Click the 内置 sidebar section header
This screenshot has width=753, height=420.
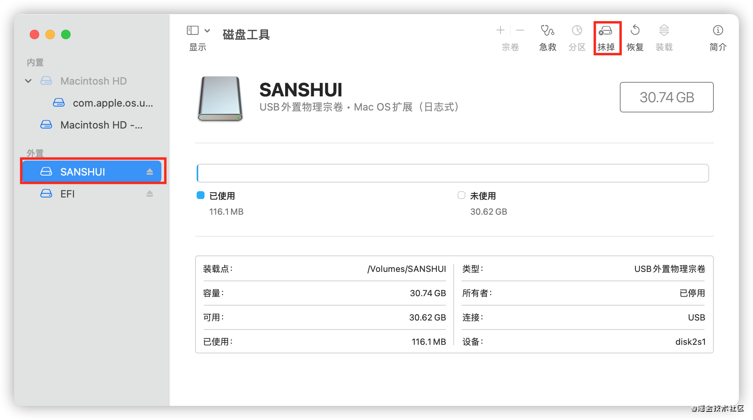pyautogui.click(x=35, y=62)
